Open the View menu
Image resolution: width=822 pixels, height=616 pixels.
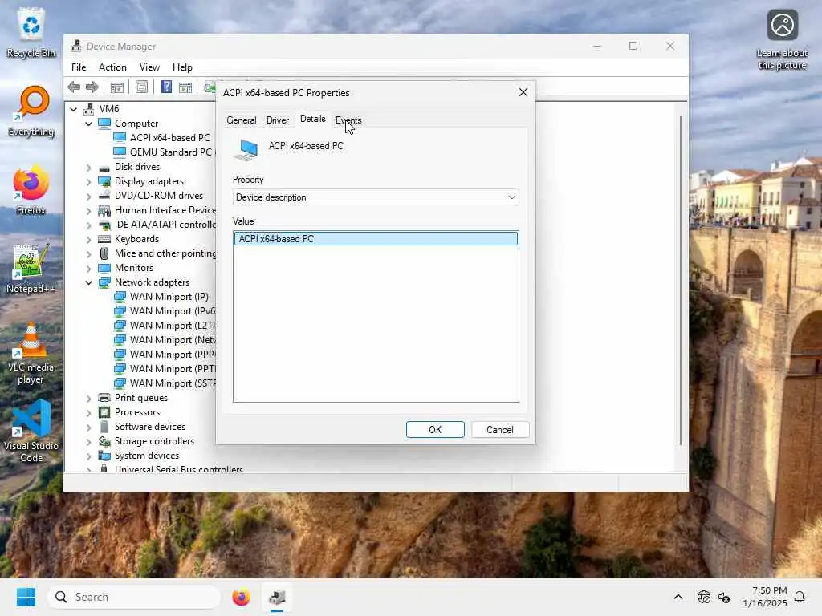149,67
